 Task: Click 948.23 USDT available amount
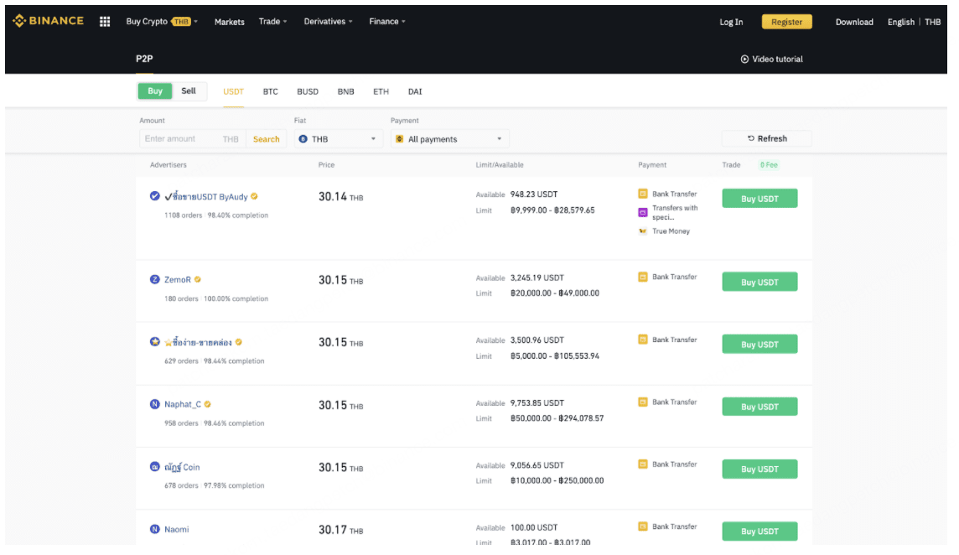[x=534, y=194]
